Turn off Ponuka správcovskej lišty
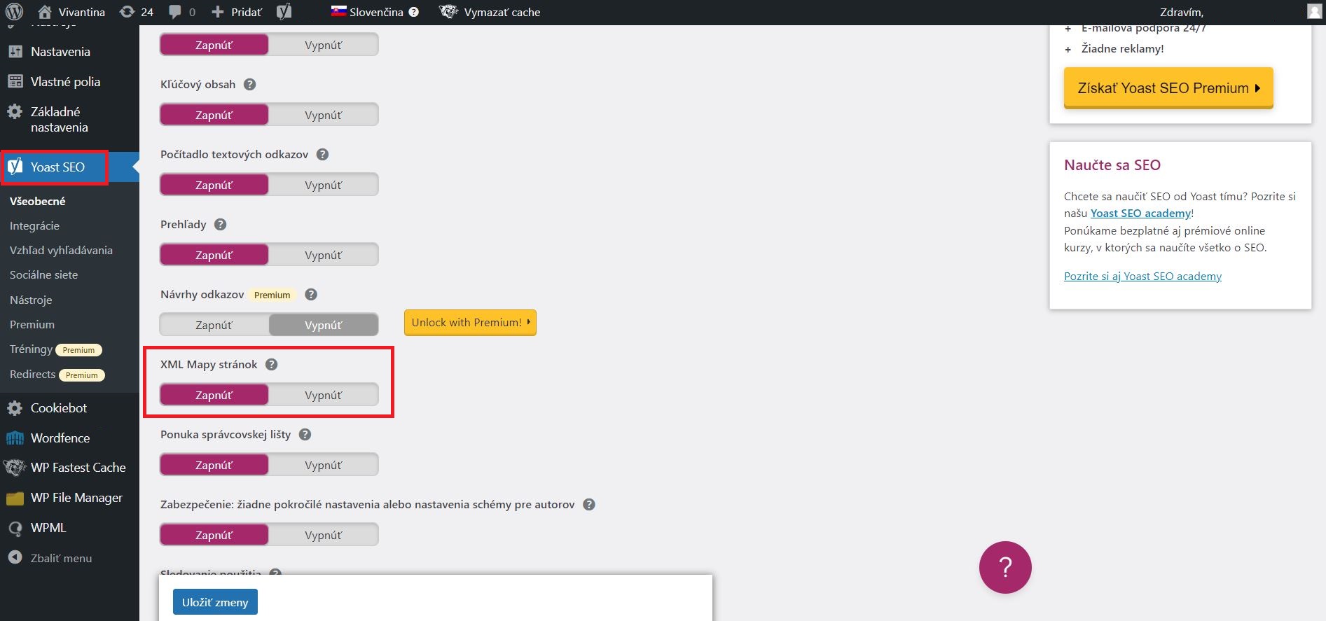The image size is (1326, 621). click(324, 465)
